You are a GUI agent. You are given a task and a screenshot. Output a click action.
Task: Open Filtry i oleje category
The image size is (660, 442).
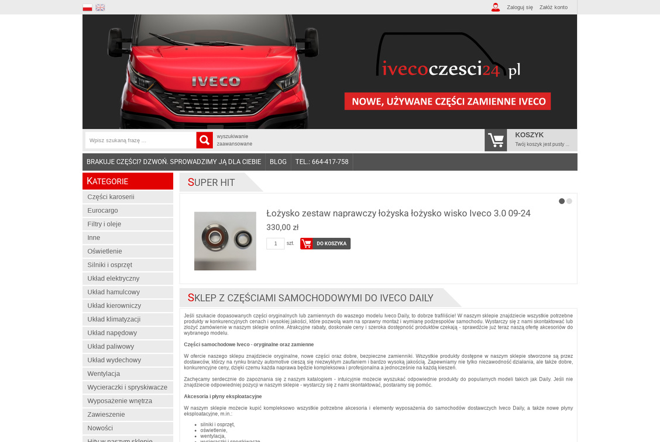pos(128,224)
